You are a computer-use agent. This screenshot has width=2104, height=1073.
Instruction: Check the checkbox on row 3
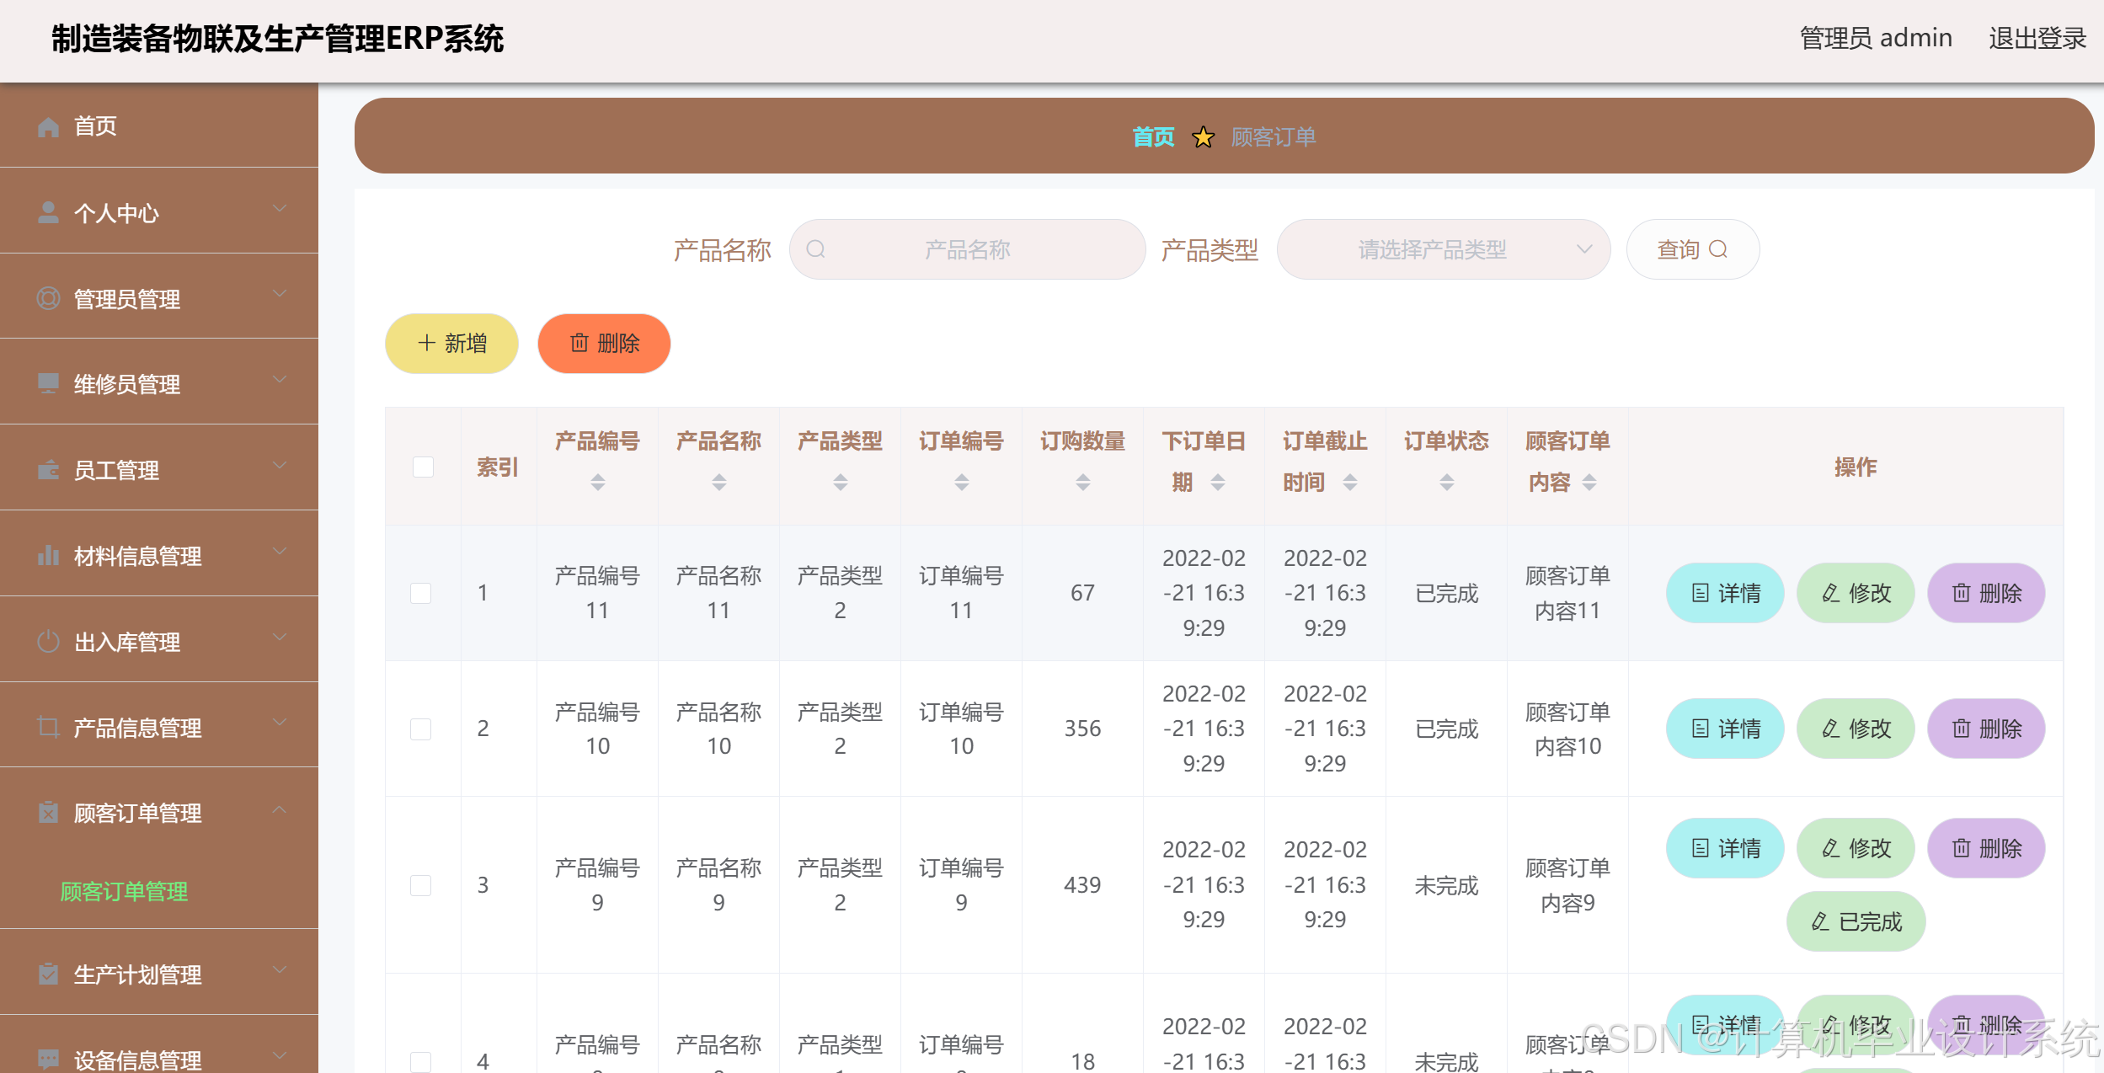pyautogui.click(x=421, y=885)
